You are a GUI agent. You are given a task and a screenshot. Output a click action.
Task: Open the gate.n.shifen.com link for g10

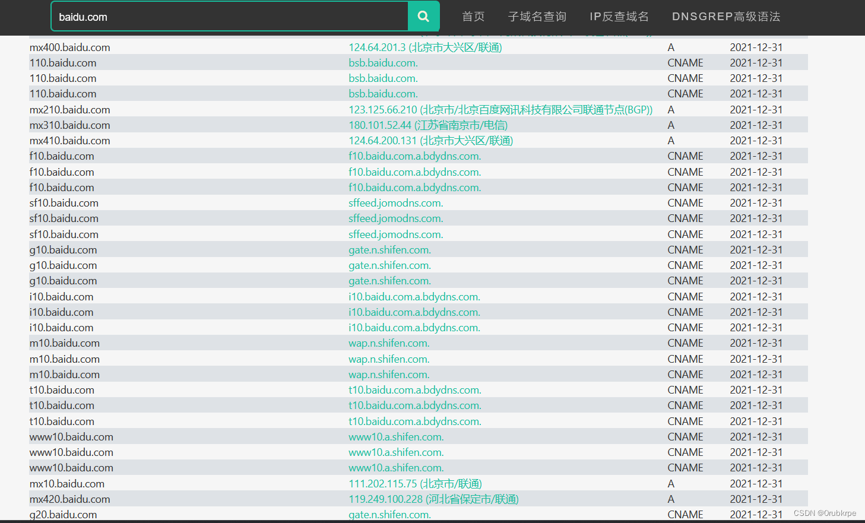click(389, 249)
